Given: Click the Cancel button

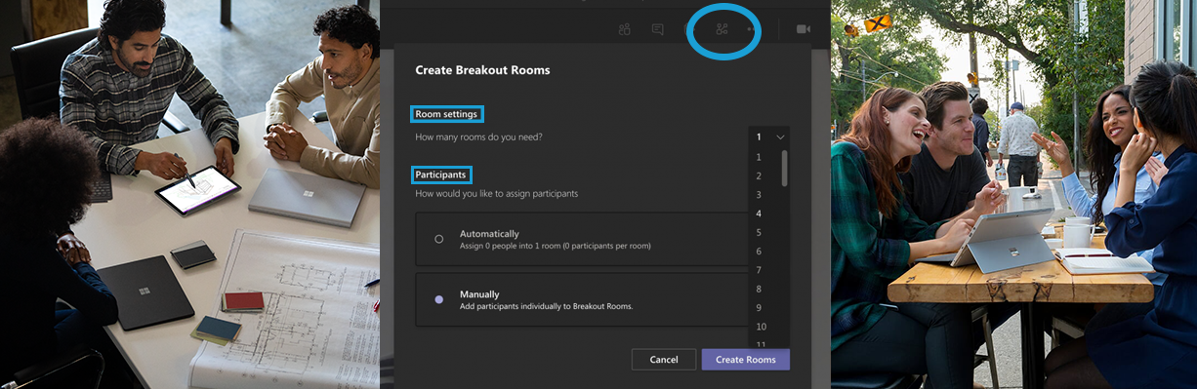Looking at the screenshot, I should point(664,360).
